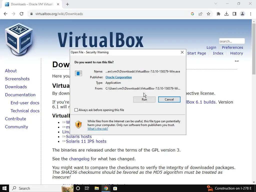
Task: Open the Chrome three-dot menu
Action: pos(250,14)
